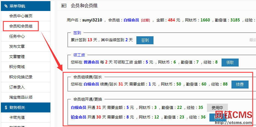
Task: Click the 白银会员 group link after 会员组
Action: click(131, 20)
